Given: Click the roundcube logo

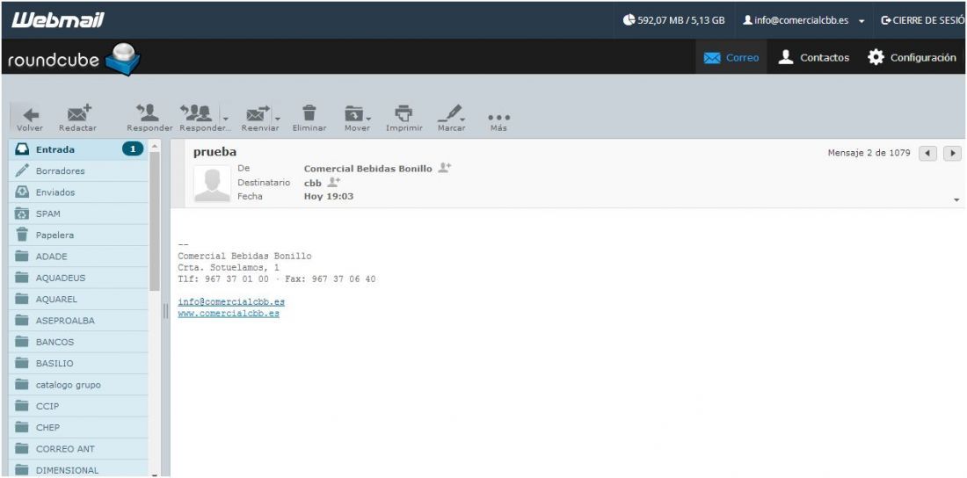Looking at the screenshot, I should coord(74,59).
